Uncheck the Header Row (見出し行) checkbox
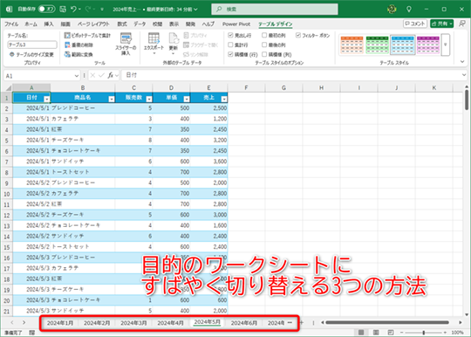The image size is (471, 337). pyautogui.click(x=230, y=36)
